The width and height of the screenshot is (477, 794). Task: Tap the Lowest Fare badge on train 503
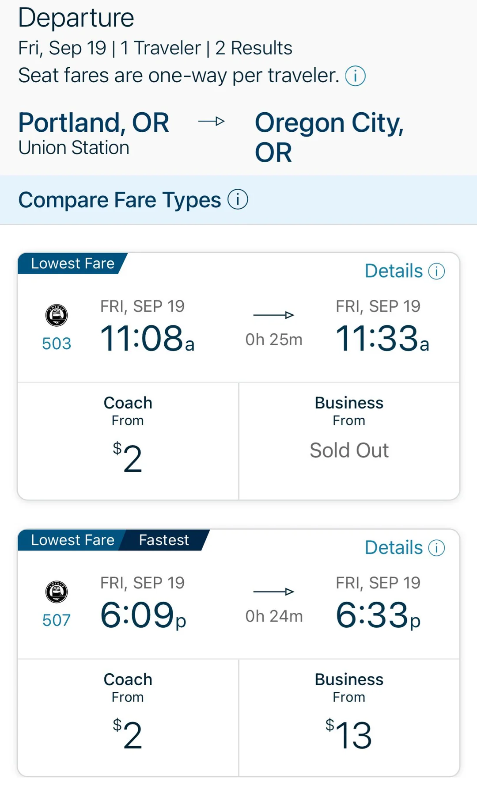point(72,263)
